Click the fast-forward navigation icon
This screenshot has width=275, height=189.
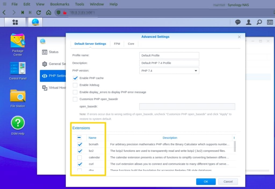click(x=30, y=12)
